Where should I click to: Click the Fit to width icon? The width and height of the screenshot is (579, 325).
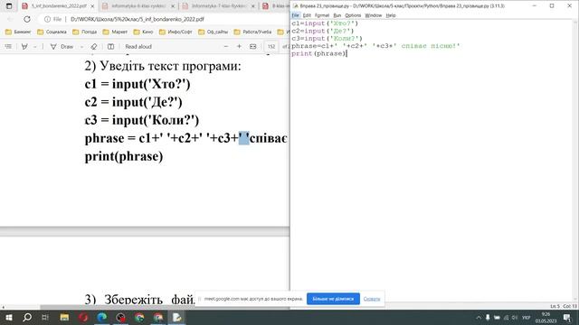tap(253, 46)
